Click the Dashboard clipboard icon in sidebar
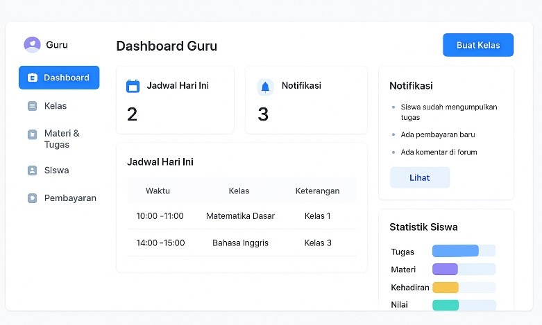Viewport: 542px width, 325px height. click(33, 78)
